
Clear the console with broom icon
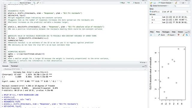(x=145, y=69)
